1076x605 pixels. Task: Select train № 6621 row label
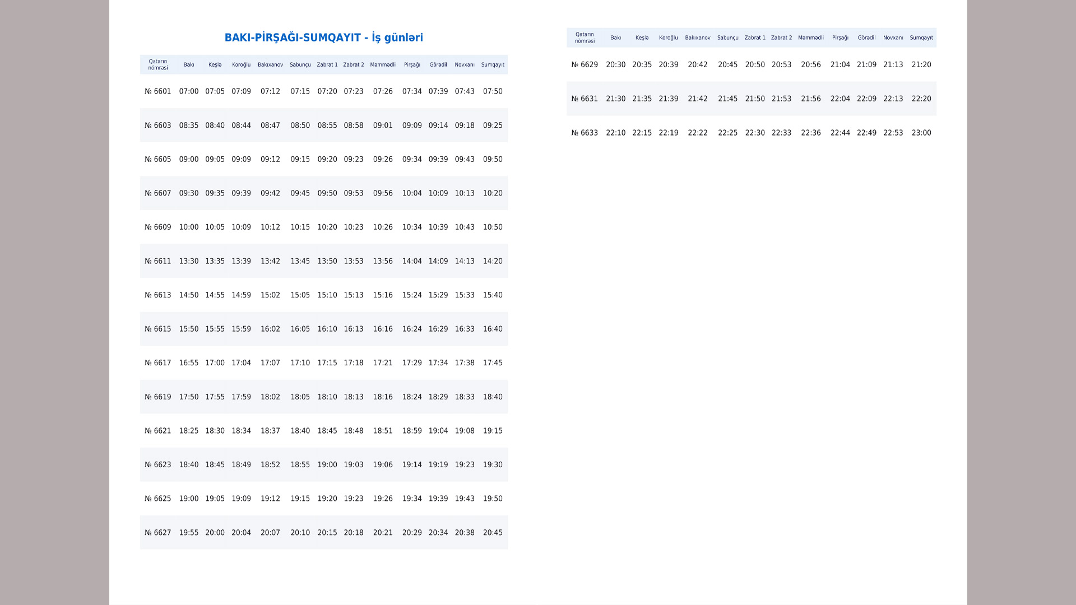[158, 431]
